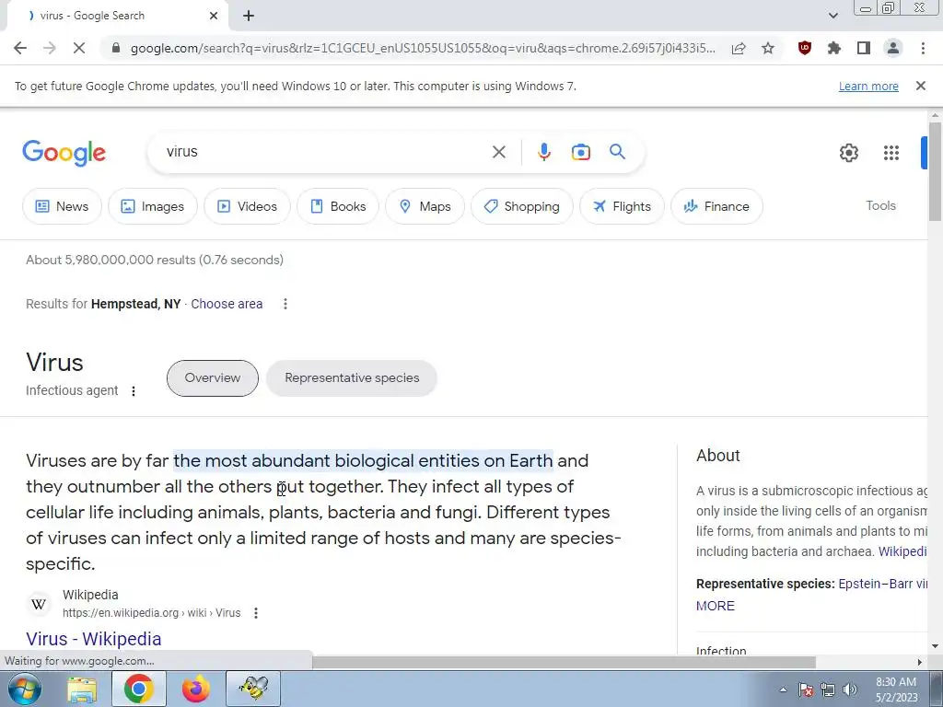This screenshot has height=707, width=943.
Task: Open the Extensions puzzle icon
Action: [x=834, y=48]
